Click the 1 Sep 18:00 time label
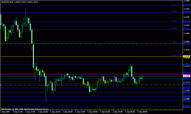The width and height of the screenshot is (191, 114). [x=55, y=112]
